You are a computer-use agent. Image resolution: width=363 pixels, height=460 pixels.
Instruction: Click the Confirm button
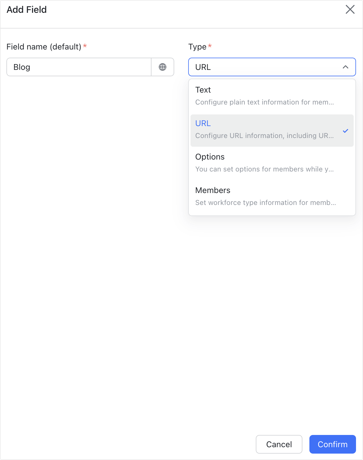pyautogui.click(x=332, y=444)
